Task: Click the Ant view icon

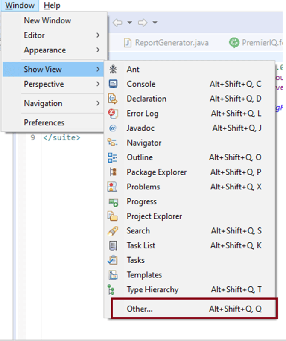Action: point(113,69)
